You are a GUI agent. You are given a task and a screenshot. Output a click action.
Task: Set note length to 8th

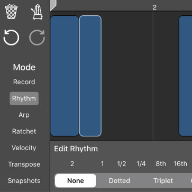click(x=161, y=164)
